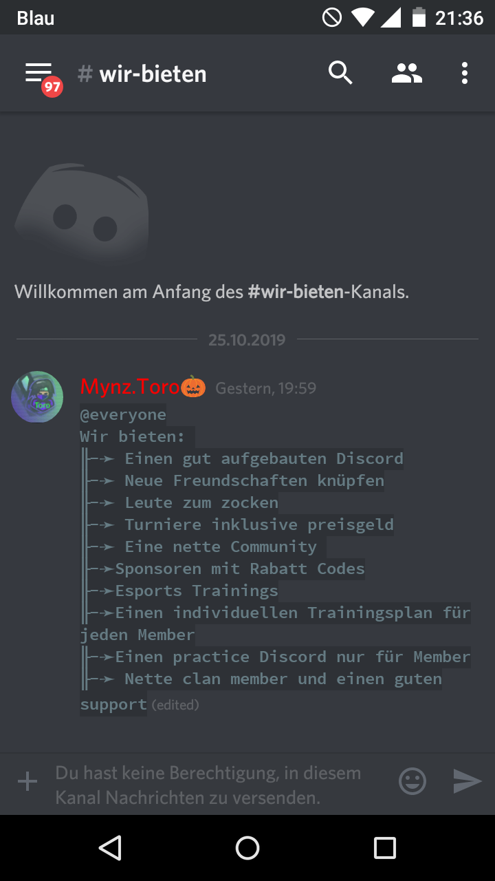Tap the @everyone mention

coord(123,414)
